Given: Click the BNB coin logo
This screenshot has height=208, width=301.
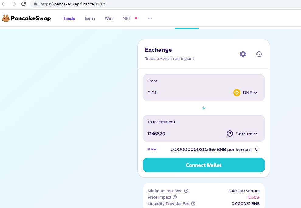Looking at the screenshot, I should (237, 93).
